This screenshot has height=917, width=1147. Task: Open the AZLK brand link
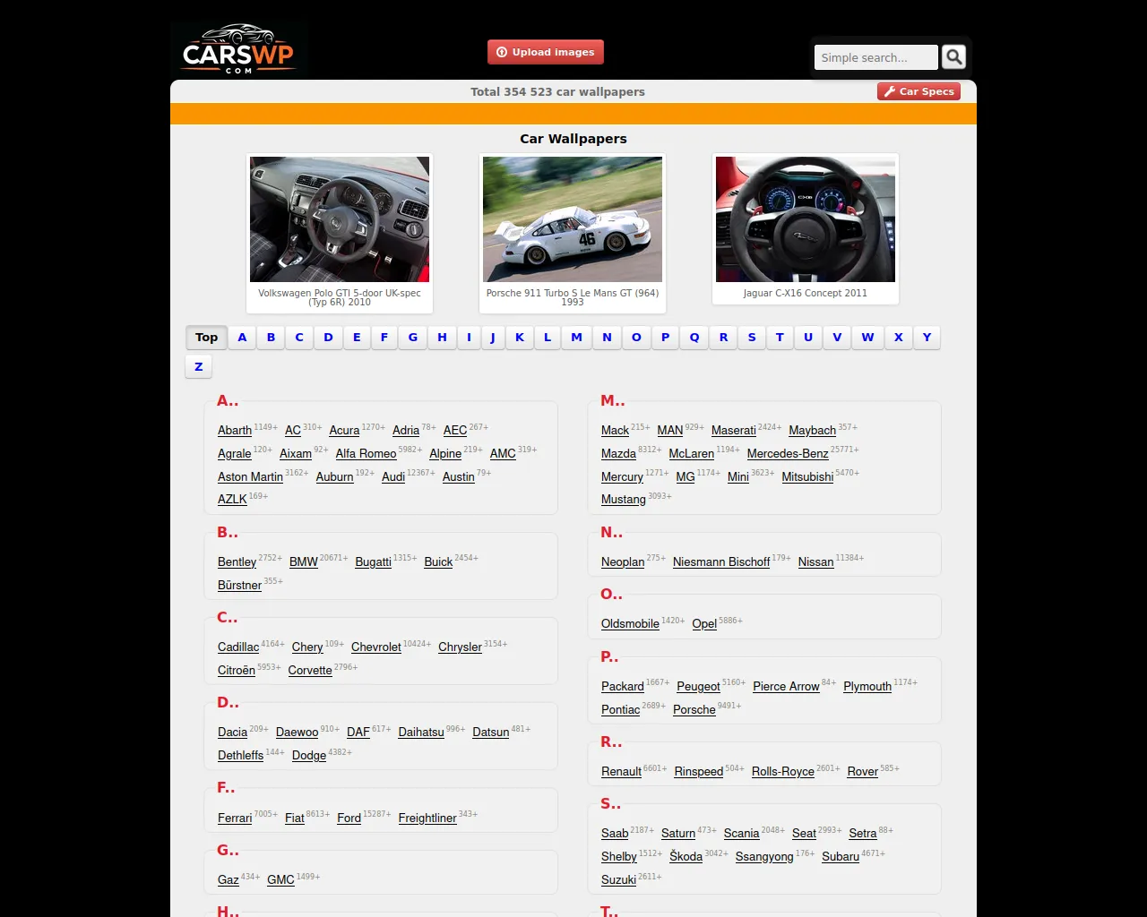(232, 500)
